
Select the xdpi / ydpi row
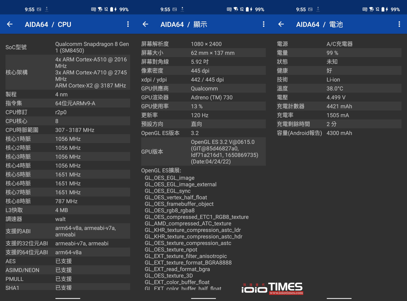tap(203, 80)
